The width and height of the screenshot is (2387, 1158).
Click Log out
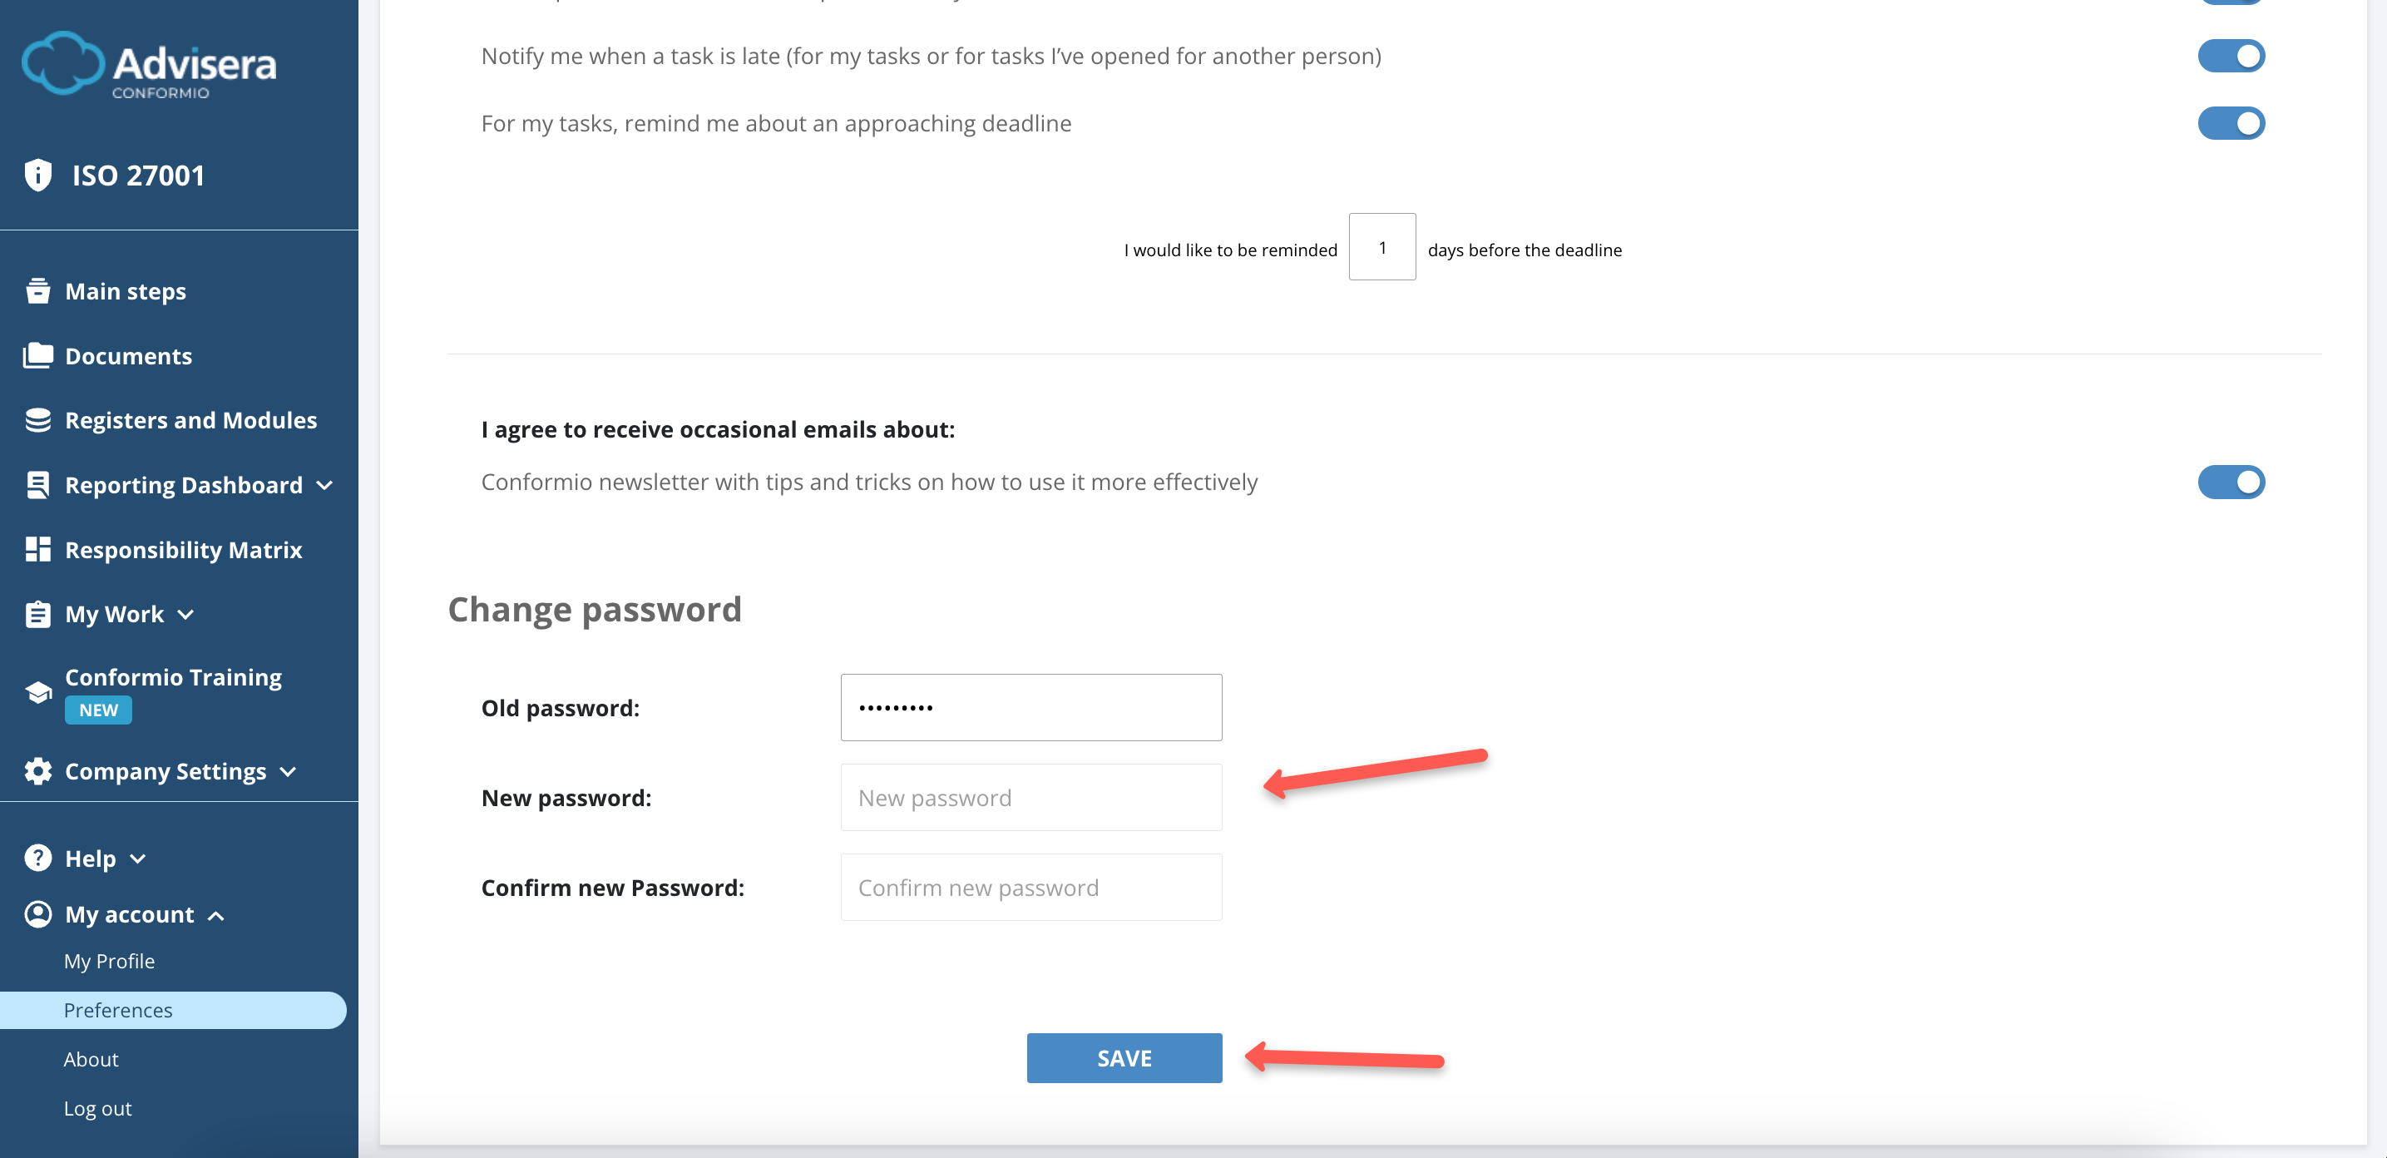point(97,1107)
